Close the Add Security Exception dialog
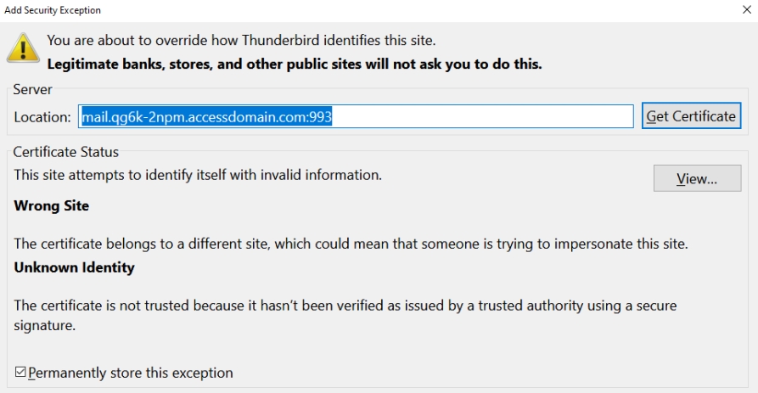The width and height of the screenshot is (758, 393). click(745, 10)
